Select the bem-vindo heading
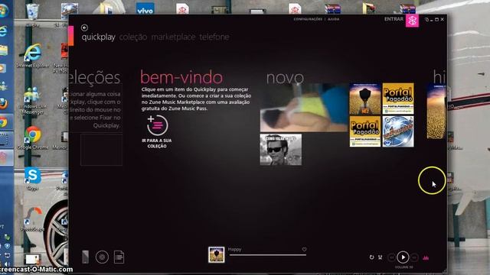Screen dimensions: 490x275 pos(181,77)
